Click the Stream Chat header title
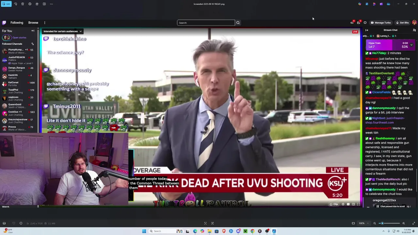418x235 pixels. click(x=390, y=30)
